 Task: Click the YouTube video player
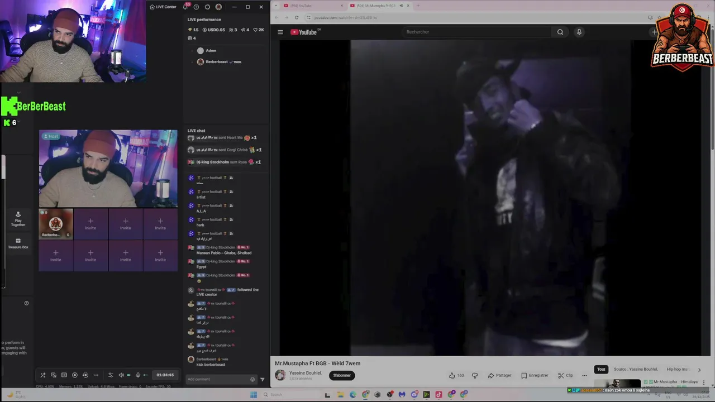point(490,198)
